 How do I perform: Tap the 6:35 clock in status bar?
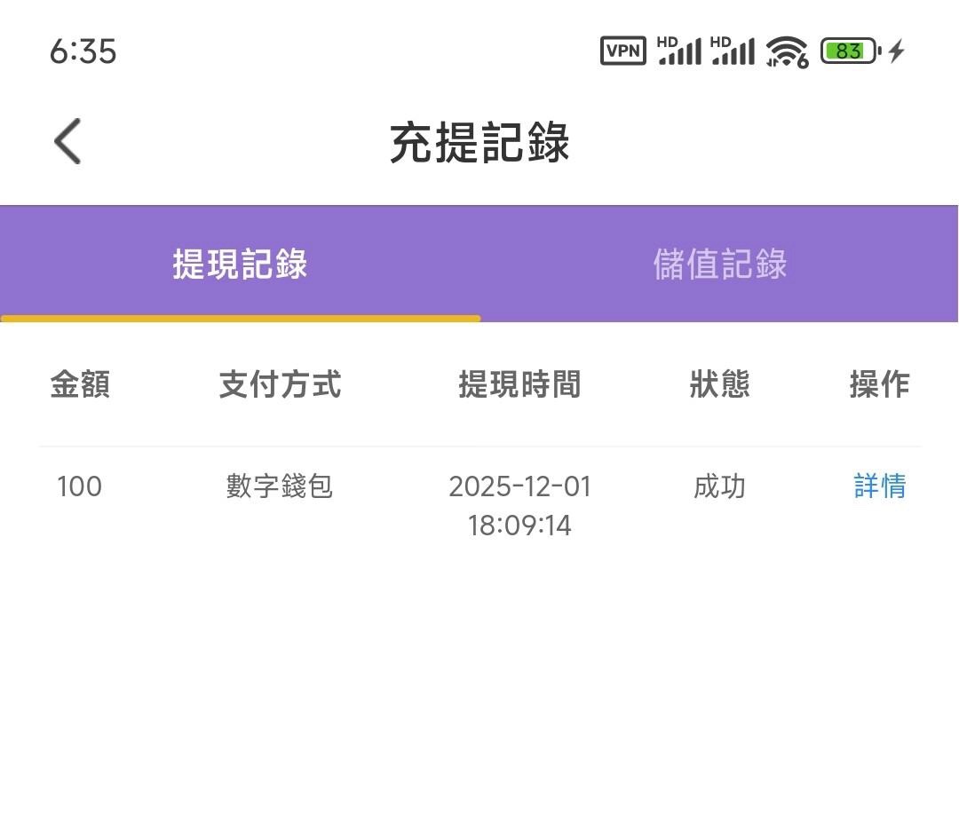pyautogui.click(x=83, y=51)
